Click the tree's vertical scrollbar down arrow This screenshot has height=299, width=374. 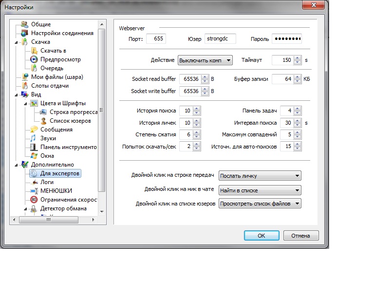tap(102, 212)
